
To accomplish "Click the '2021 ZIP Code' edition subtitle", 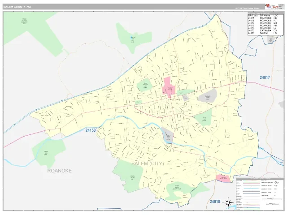I will click(x=247, y=9).
